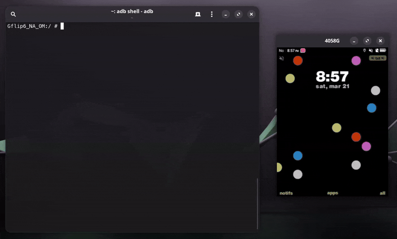Image resolution: width=397 pixels, height=239 pixels.
Task: Tap the location pin icon in phone status bar
Action: click(365, 51)
